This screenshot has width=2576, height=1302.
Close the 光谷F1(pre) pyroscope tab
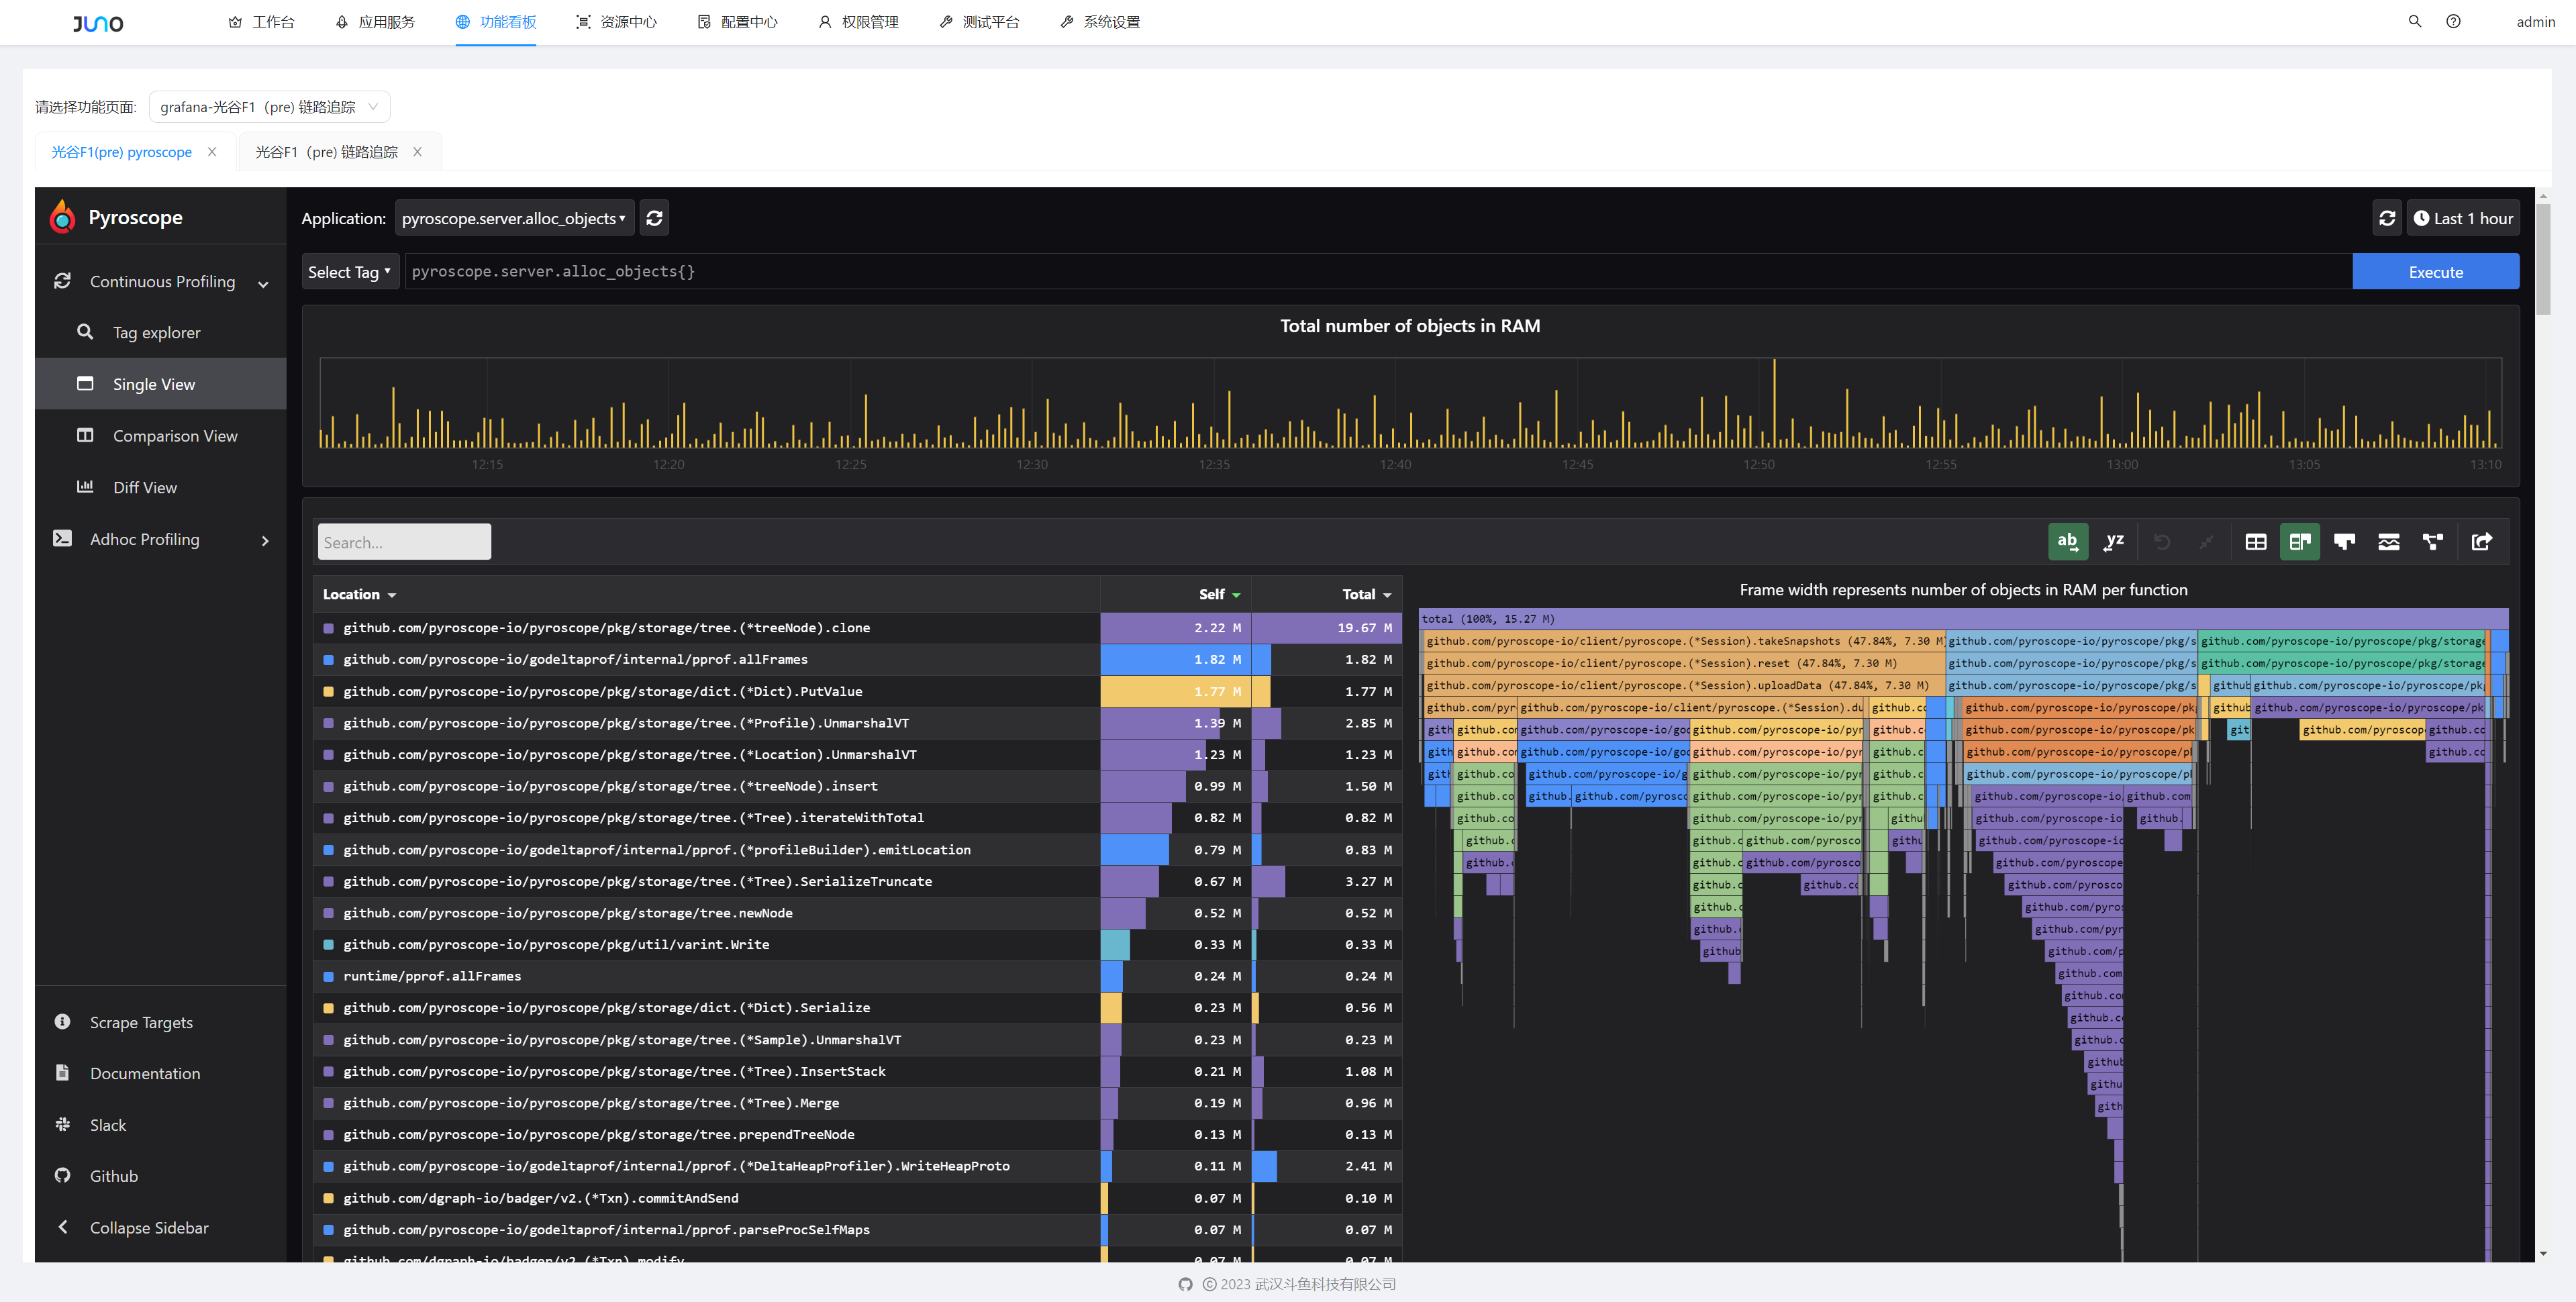coord(212,152)
